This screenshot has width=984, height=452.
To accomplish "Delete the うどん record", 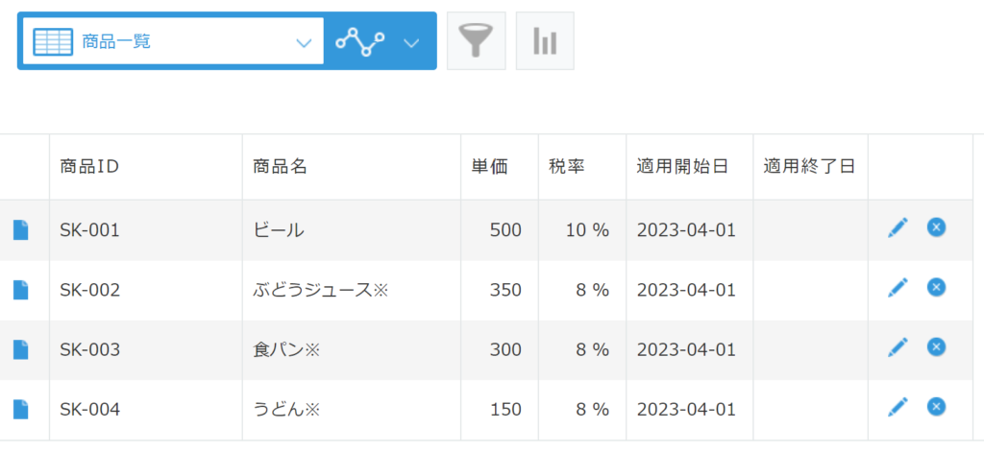I will point(936,407).
